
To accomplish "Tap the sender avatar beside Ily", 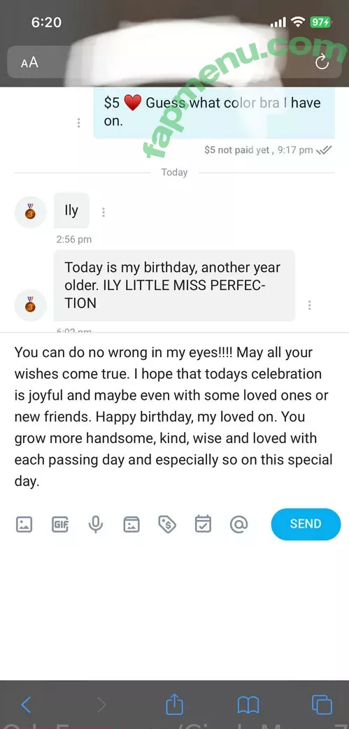I will (x=30, y=212).
